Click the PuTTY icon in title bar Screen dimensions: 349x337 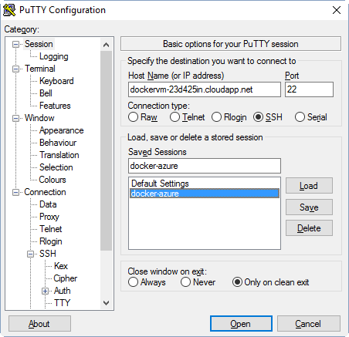click(9, 10)
